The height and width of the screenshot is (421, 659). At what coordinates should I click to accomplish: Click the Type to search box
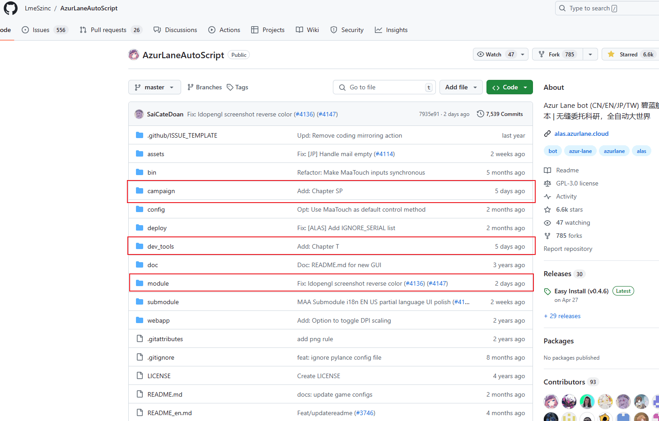click(607, 8)
